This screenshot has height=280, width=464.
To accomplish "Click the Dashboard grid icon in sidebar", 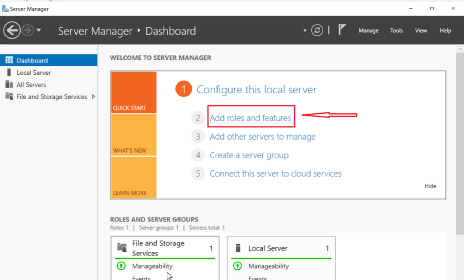I will [9, 60].
